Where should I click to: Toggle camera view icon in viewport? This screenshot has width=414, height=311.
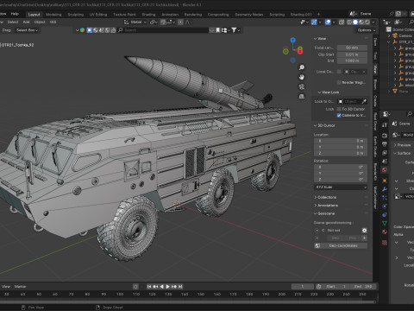(x=302, y=86)
